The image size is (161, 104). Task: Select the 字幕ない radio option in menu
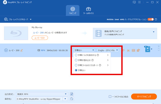point(76,70)
